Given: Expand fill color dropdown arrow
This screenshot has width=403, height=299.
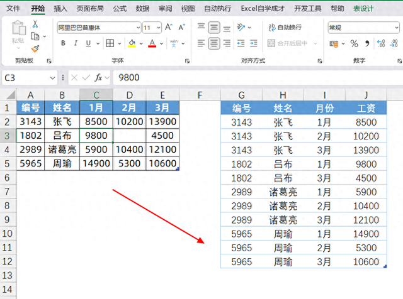Looking at the screenshot, I should pos(141,43).
